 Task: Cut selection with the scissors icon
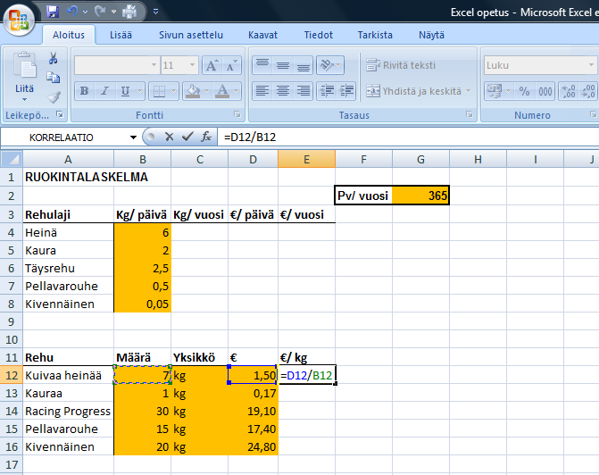53,58
